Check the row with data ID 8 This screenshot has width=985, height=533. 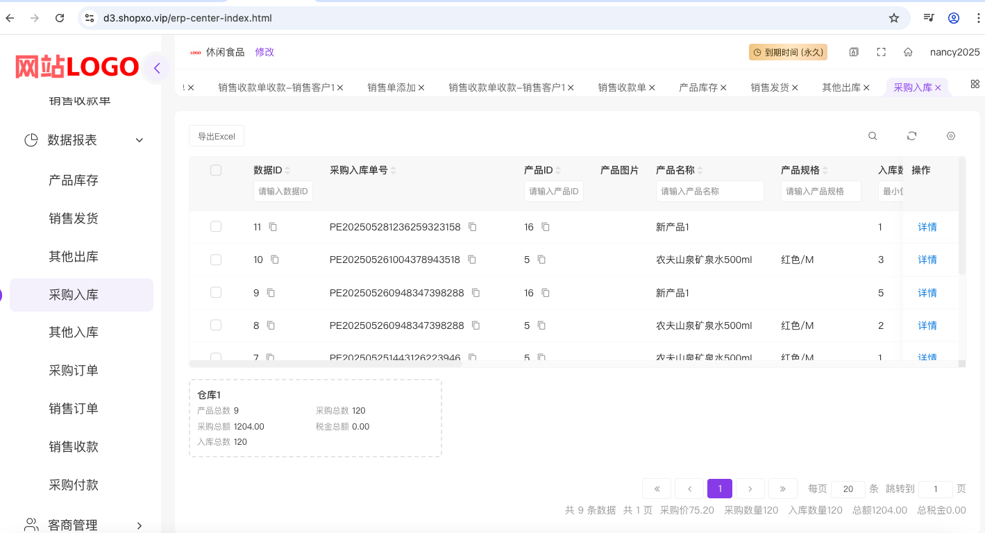216,325
